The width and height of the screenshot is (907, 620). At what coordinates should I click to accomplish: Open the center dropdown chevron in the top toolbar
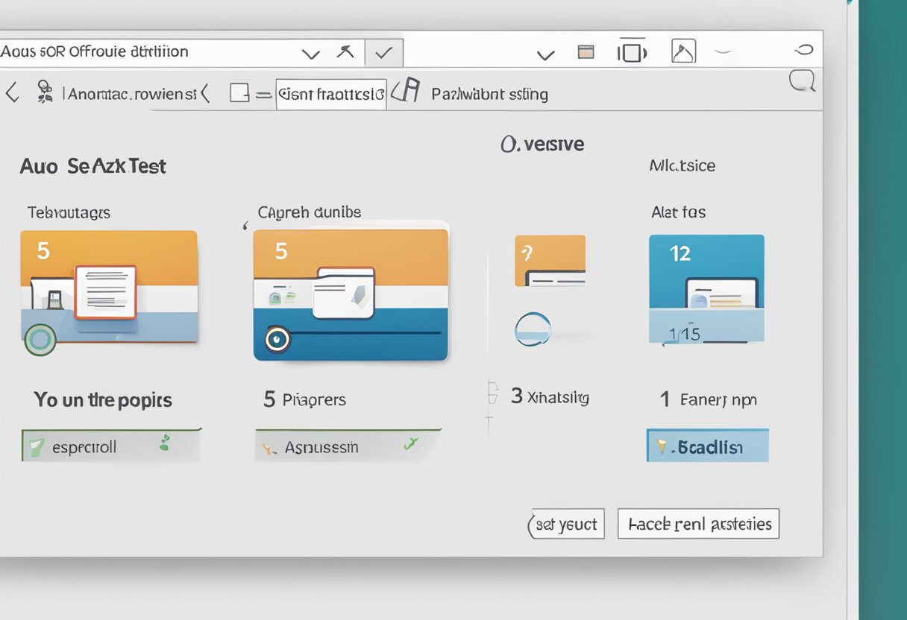[546, 54]
